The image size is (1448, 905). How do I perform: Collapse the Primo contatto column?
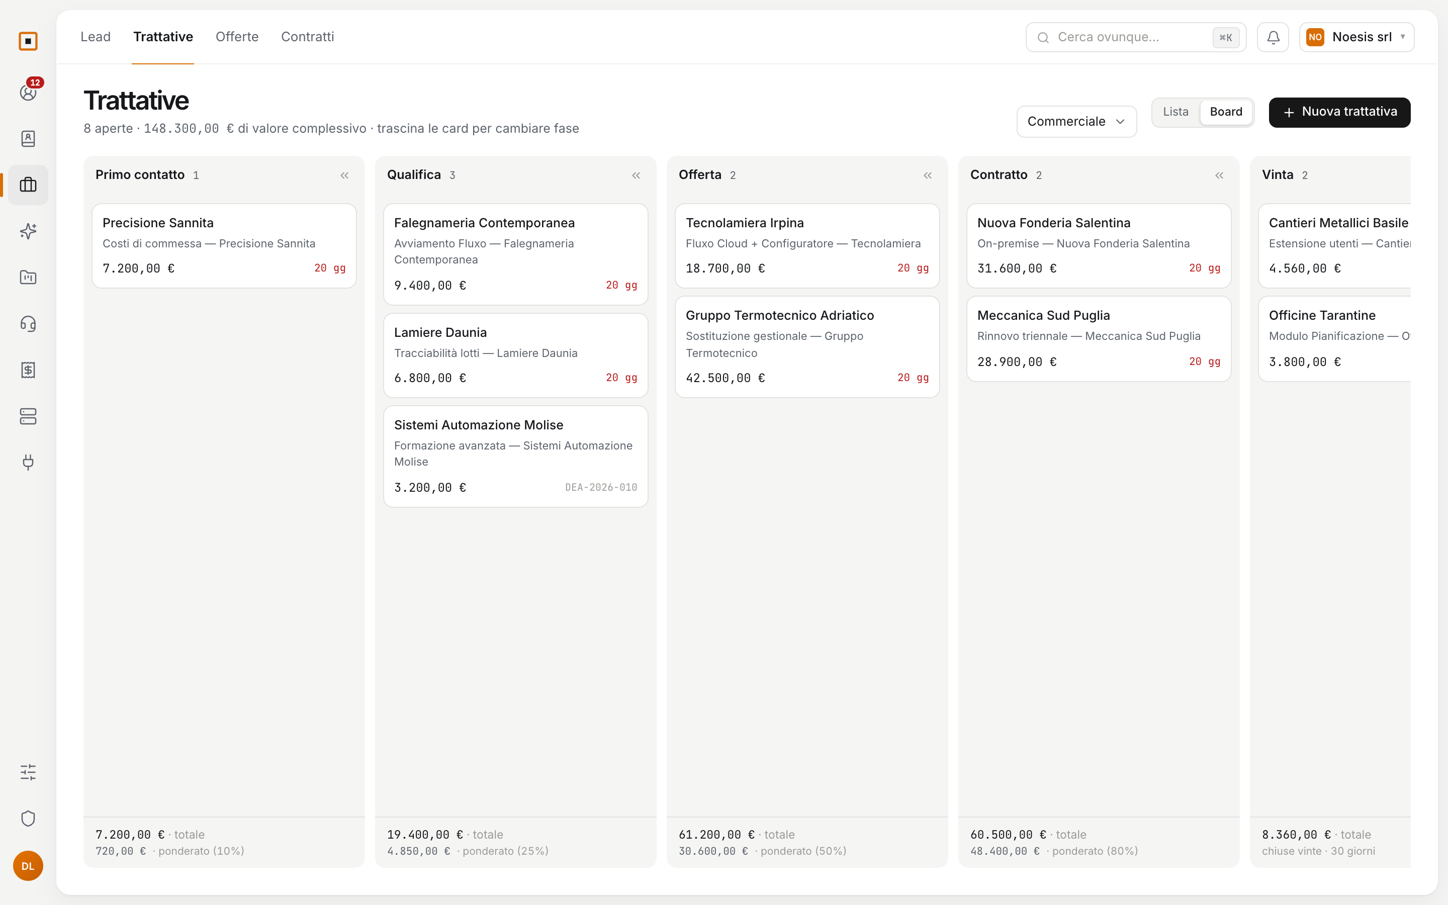[x=344, y=175]
